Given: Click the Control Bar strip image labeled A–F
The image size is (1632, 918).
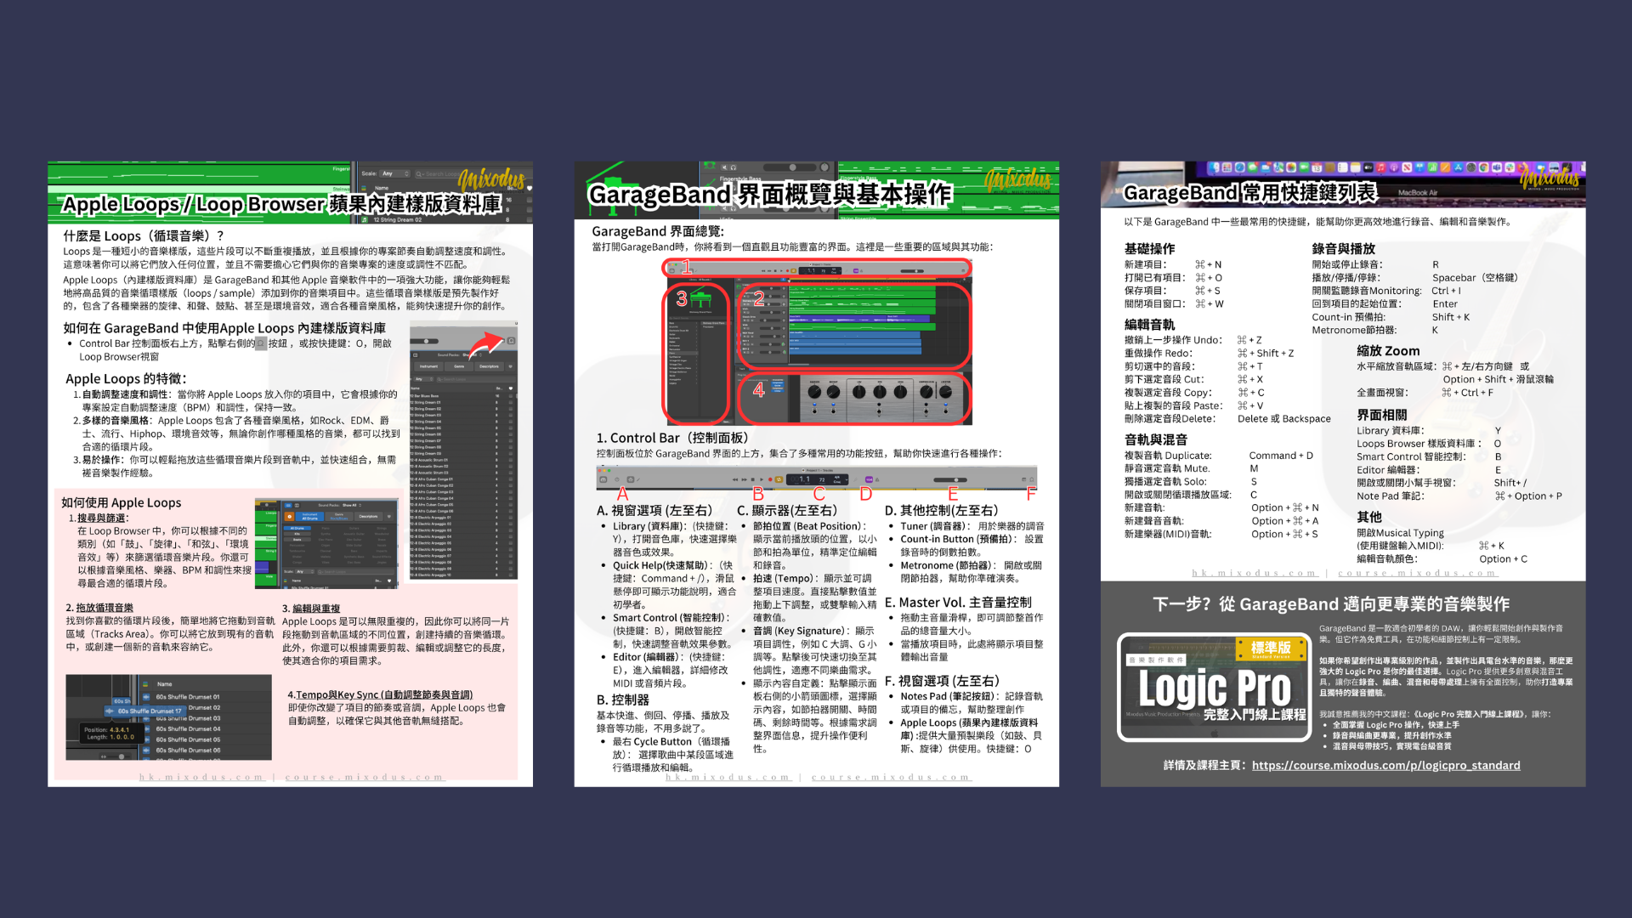Looking at the screenshot, I should point(817,477).
